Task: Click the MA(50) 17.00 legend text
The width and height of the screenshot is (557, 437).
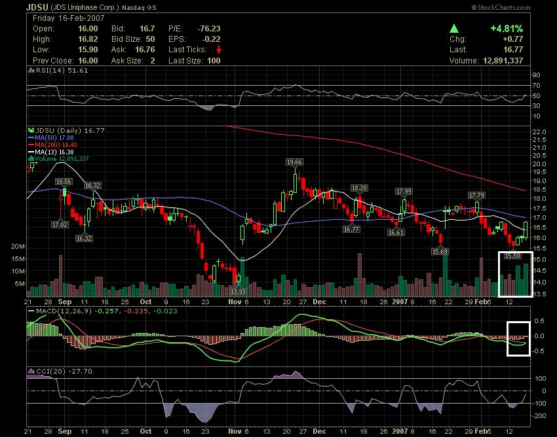Action: point(54,137)
